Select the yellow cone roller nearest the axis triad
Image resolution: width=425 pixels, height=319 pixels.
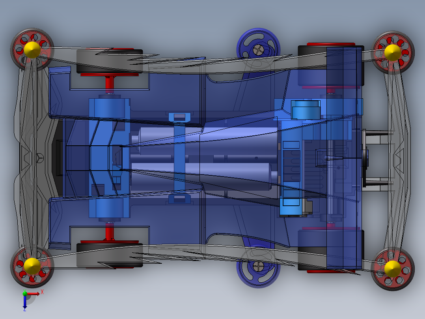pyautogui.click(x=32, y=266)
